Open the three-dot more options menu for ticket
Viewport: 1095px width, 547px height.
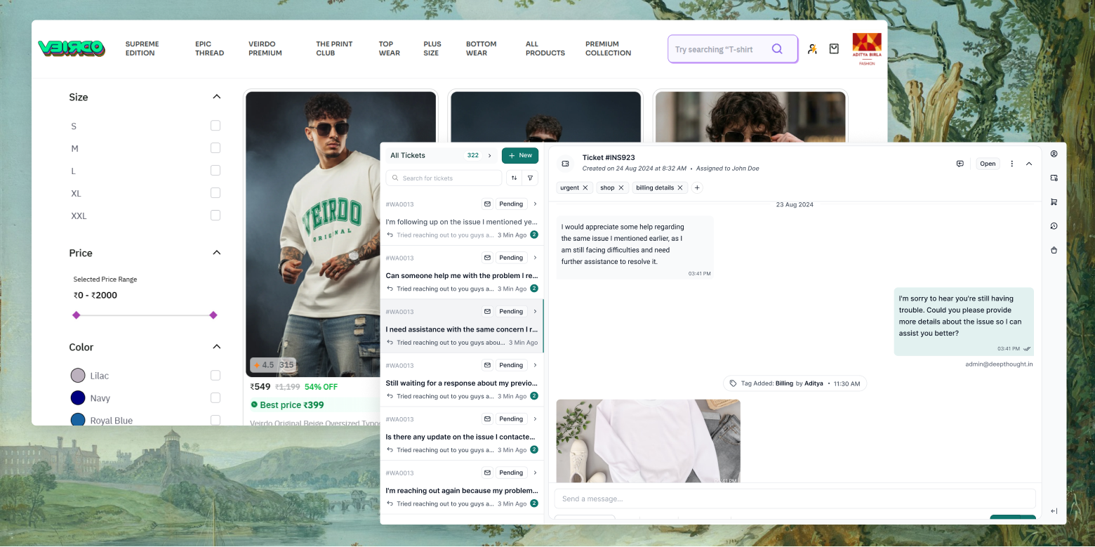point(1011,164)
